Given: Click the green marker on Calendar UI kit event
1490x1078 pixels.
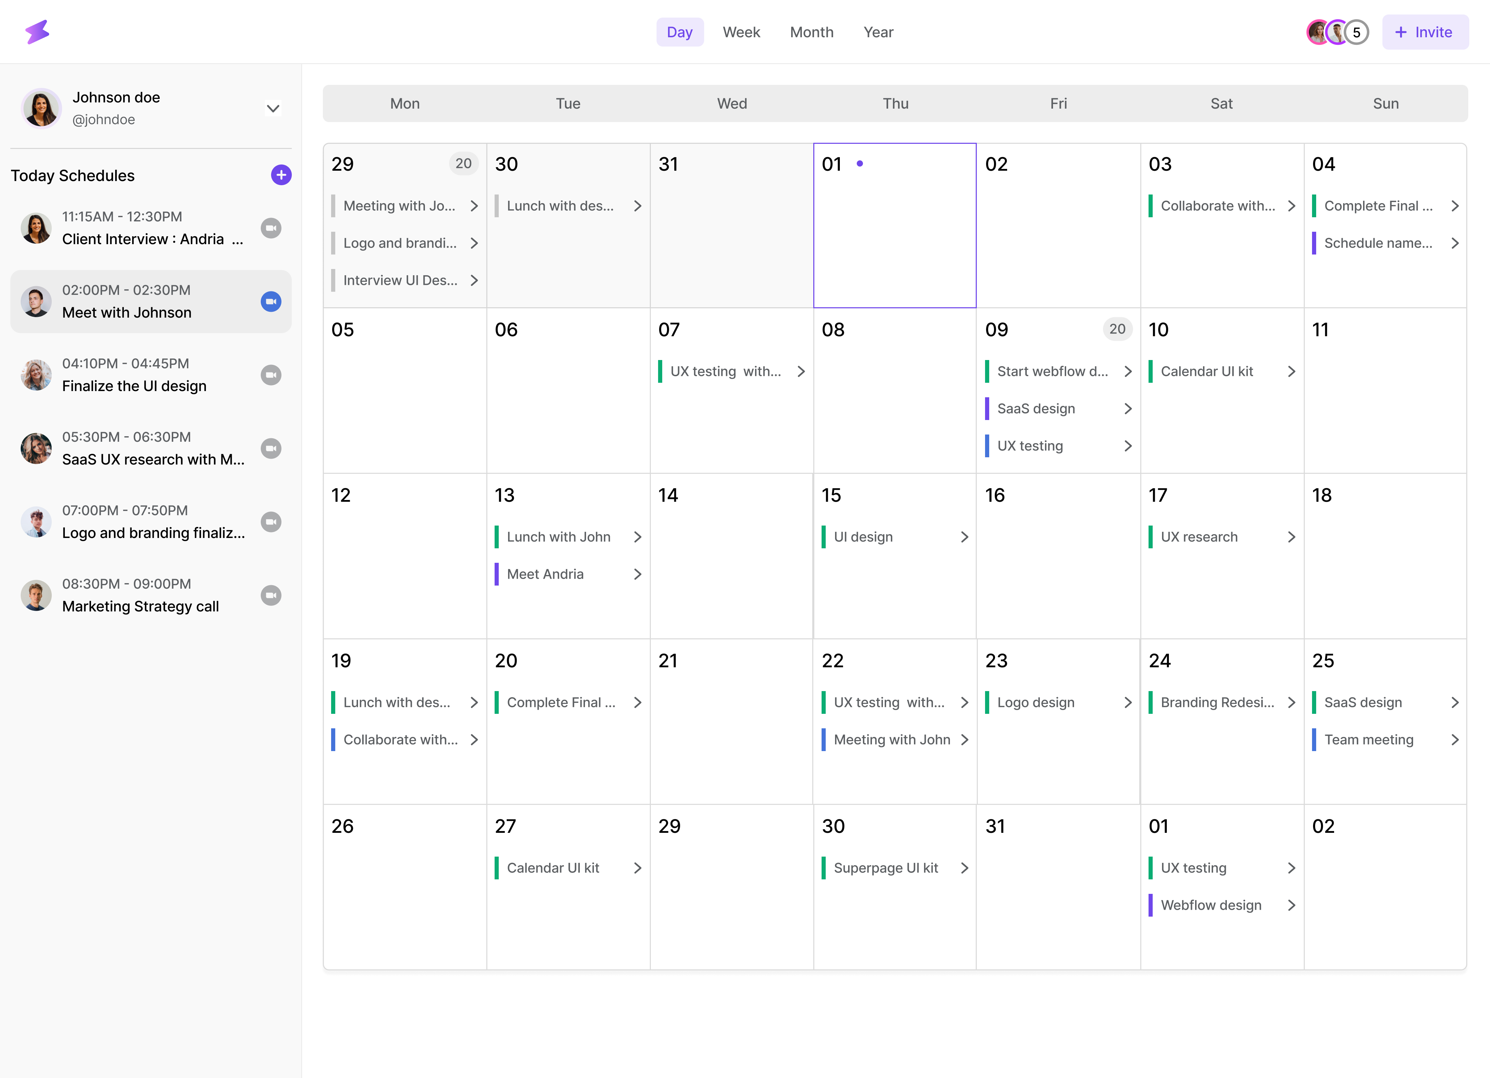Looking at the screenshot, I should pos(1152,371).
